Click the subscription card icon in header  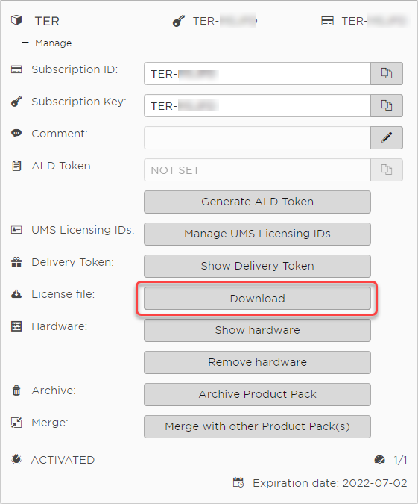pyautogui.click(x=327, y=21)
